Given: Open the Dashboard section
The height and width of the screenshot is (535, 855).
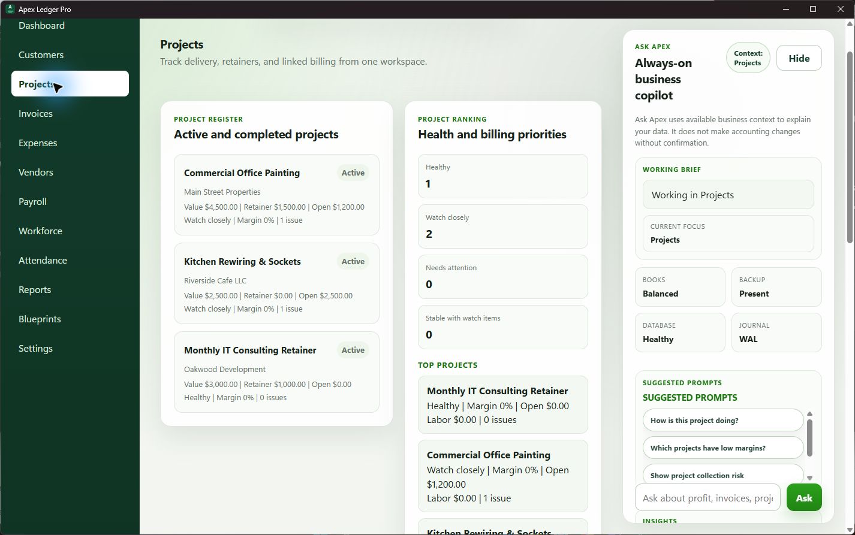Looking at the screenshot, I should coord(41,26).
